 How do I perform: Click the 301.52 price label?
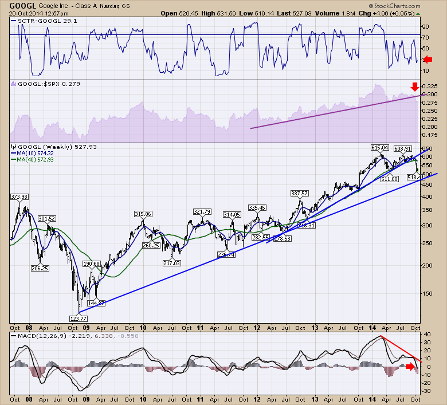pyautogui.click(x=47, y=219)
